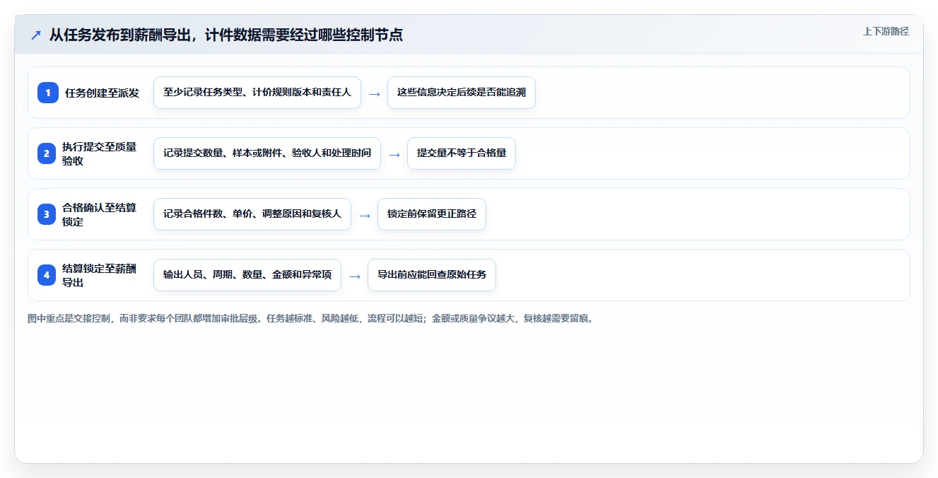Click the 上下游路径 label
This screenshot has height=478, width=938.
click(886, 31)
